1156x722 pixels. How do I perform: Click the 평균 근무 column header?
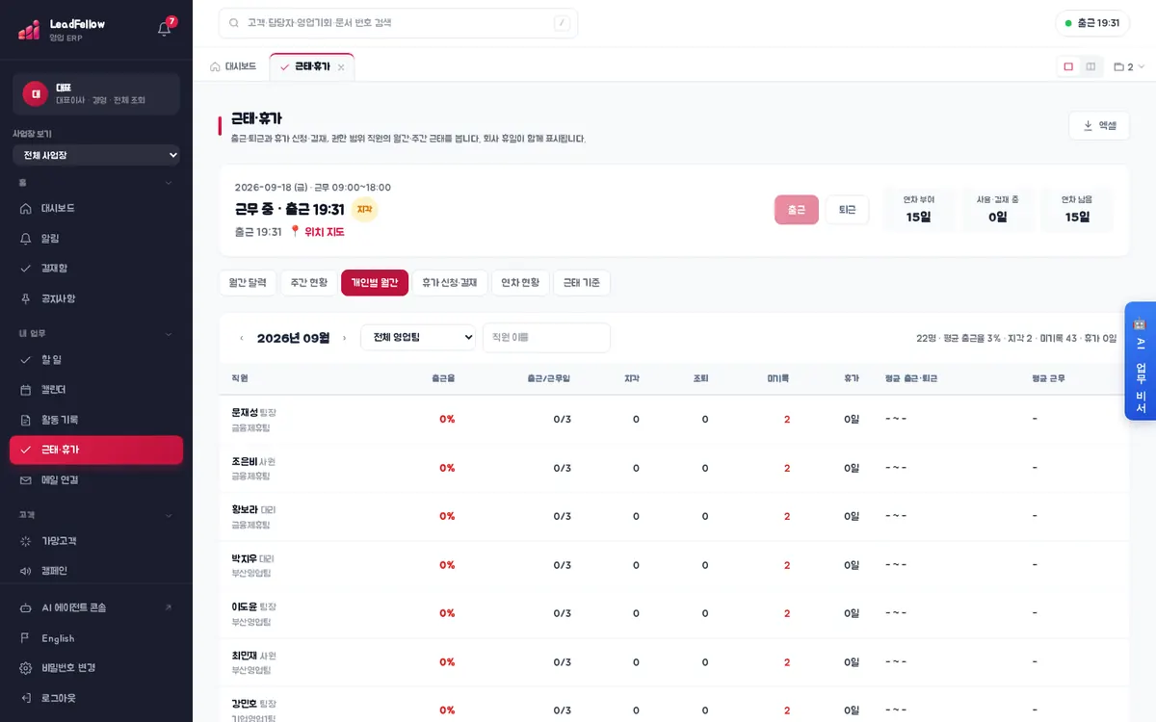point(1050,378)
